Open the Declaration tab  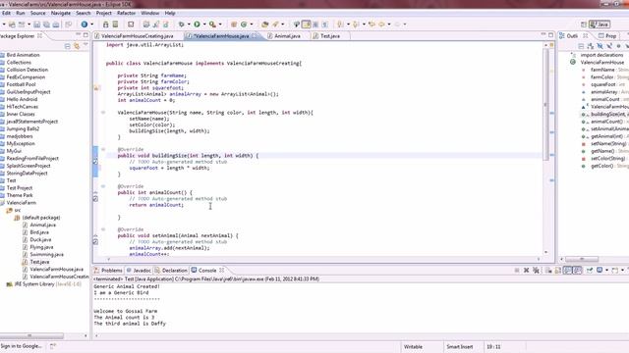[171, 271]
